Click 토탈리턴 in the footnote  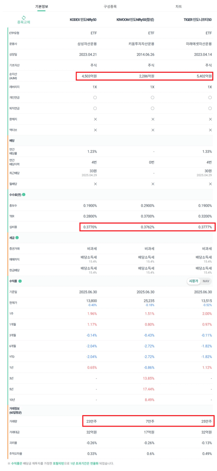pos(59,464)
